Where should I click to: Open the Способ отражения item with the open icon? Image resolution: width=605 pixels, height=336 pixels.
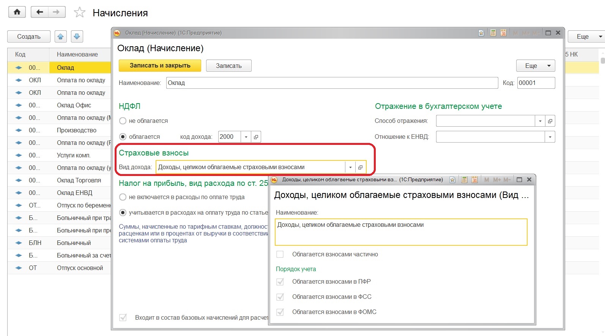click(x=550, y=121)
